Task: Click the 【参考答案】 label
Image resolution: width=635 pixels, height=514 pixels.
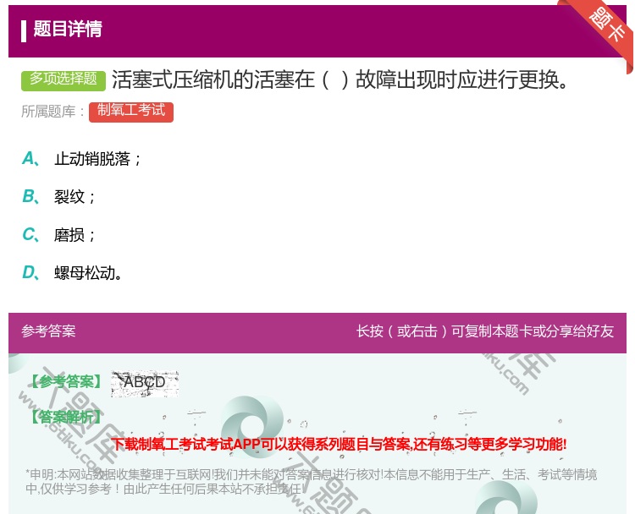Action: pyautogui.click(x=67, y=381)
